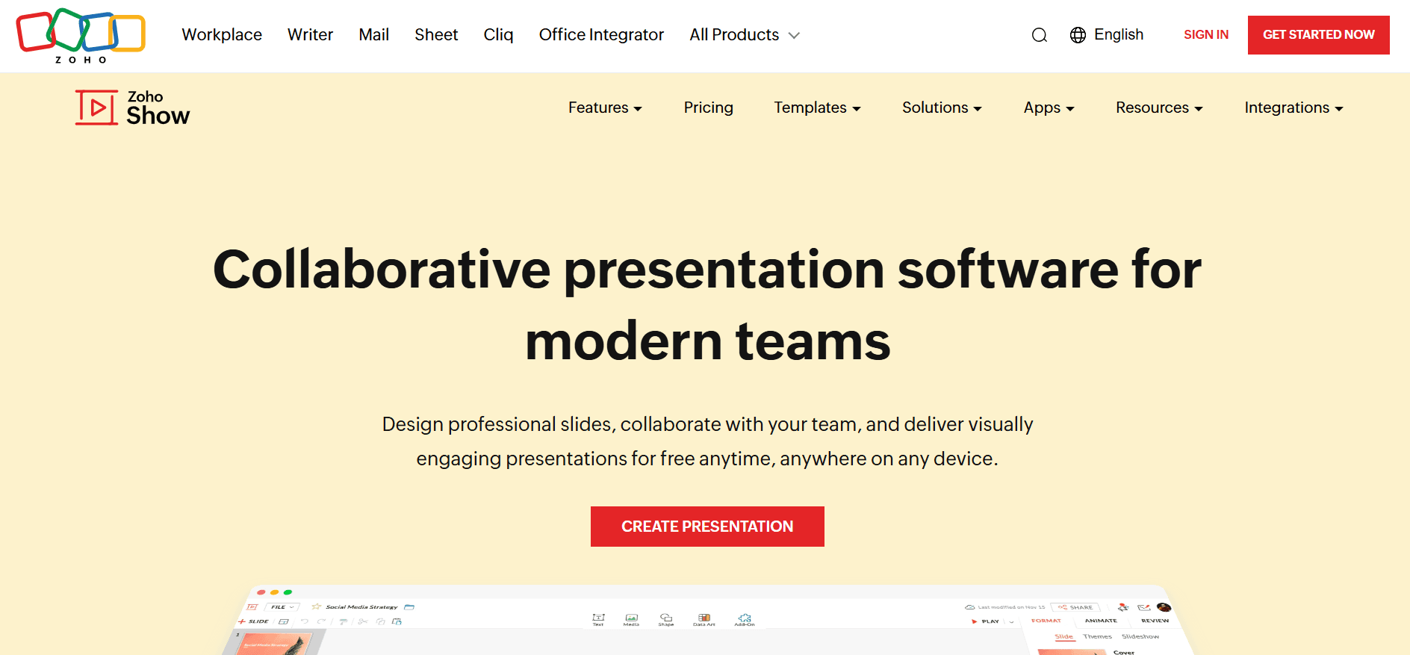Open Office Integrator link
Screen dimensions: 1410x655
point(601,35)
